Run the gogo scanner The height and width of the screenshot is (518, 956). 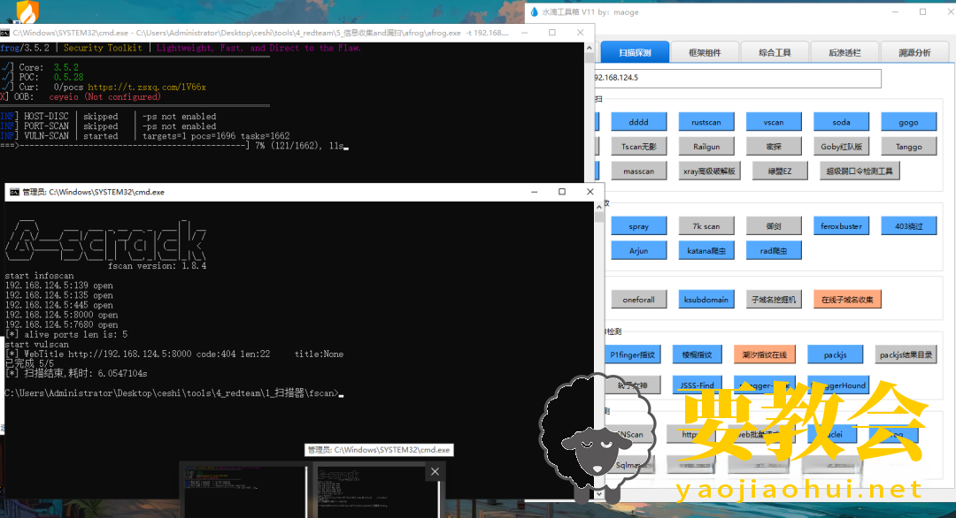pyautogui.click(x=908, y=122)
